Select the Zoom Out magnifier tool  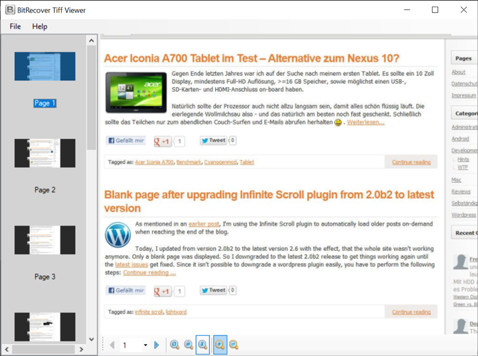234,345
